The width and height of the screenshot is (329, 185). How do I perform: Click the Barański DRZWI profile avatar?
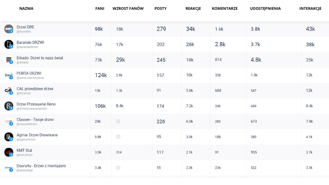point(9,44)
